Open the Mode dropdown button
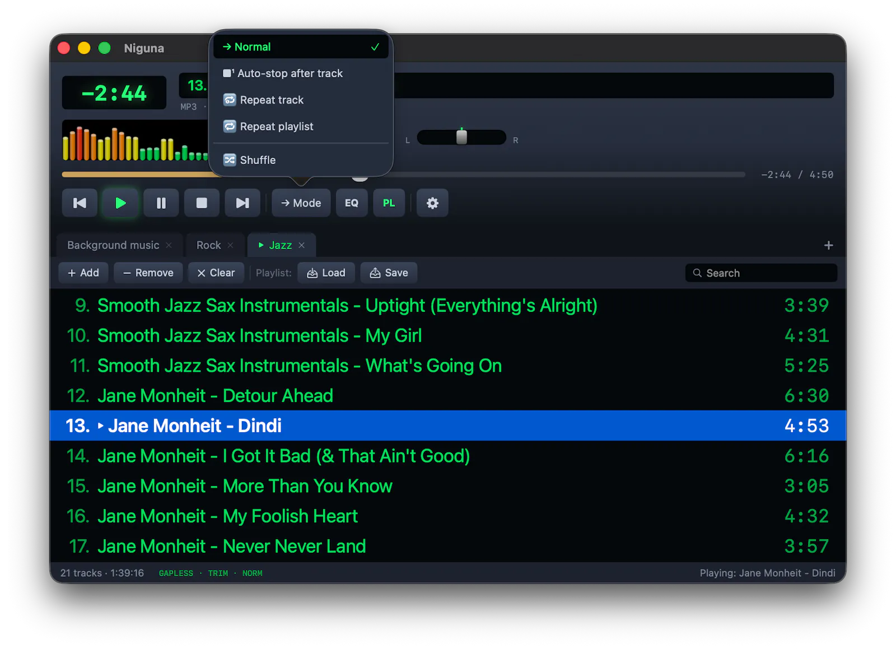This screenshot has height=649, width=896. (x=301, y=203)
